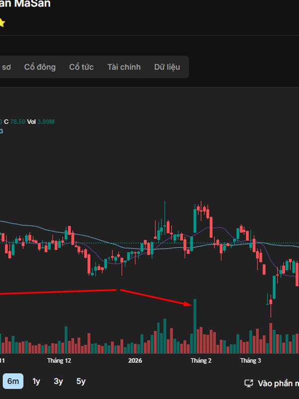The width and height of the screenshot is (299, 399).
Task: Click the Tháng 3 axis label
Action: click(x=251, y=361)
